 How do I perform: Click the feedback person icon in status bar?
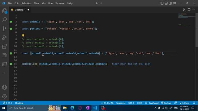(175, 103)
